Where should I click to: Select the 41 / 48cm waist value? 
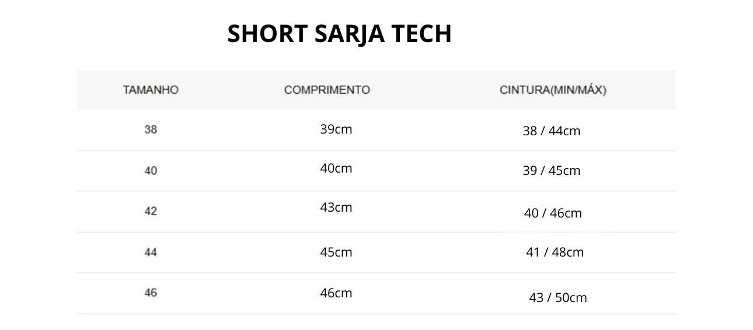[x=555, y=252]
